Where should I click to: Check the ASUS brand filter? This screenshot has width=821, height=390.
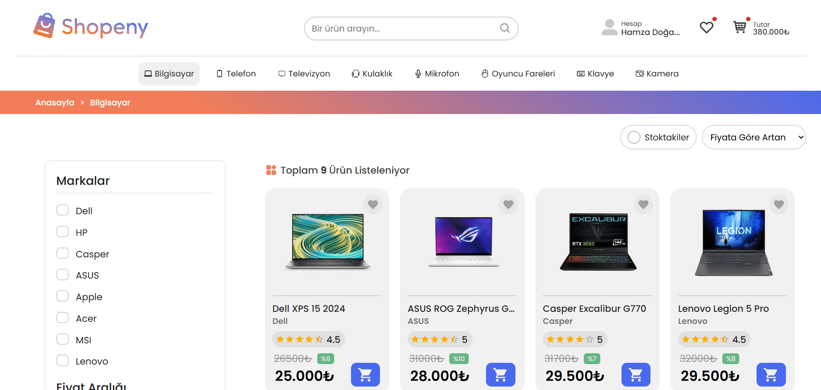pos(63,275)
